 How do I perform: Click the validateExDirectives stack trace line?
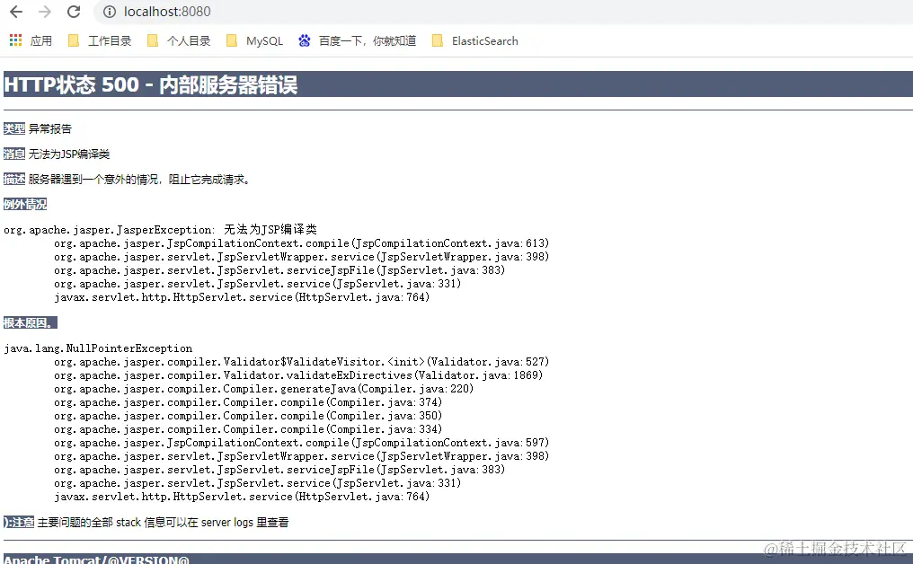point(298,375)
